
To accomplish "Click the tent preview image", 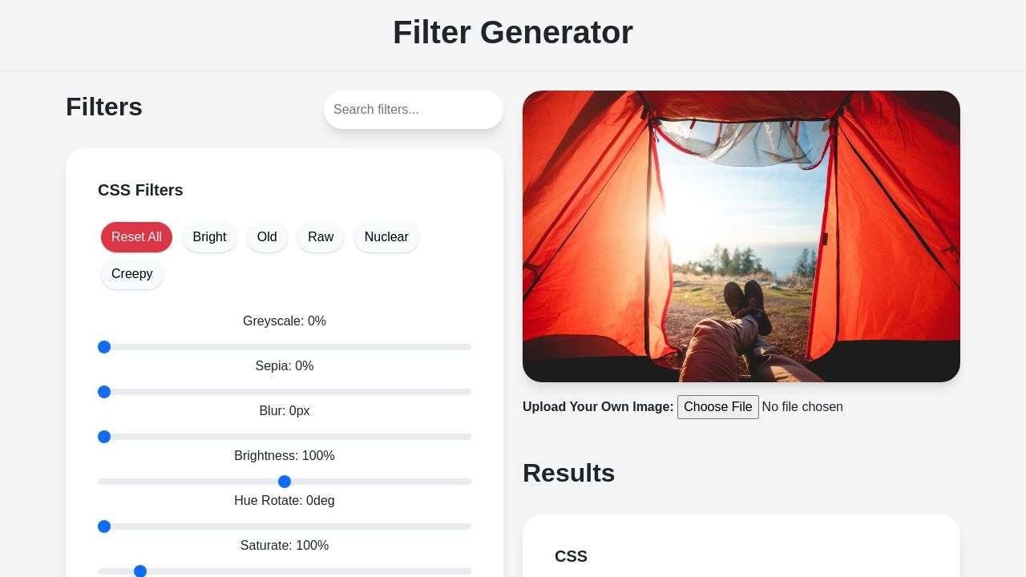I will 741,236.
